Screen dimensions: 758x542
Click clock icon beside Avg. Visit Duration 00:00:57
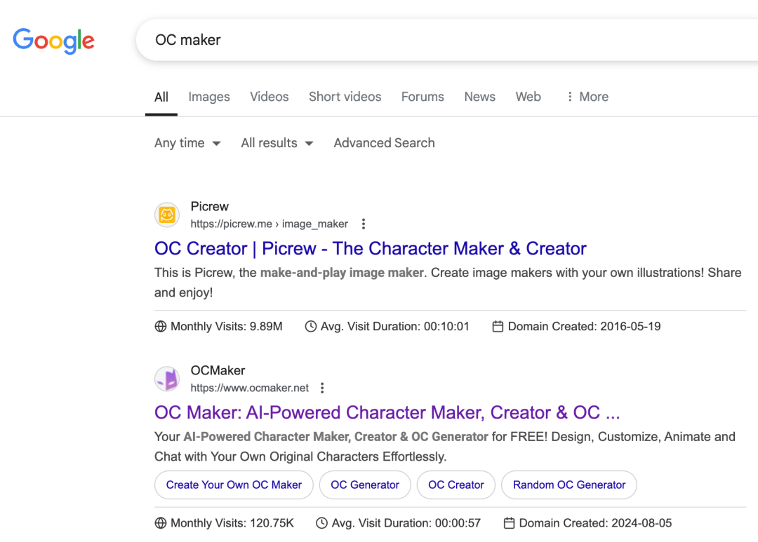[x=321, y=523]
